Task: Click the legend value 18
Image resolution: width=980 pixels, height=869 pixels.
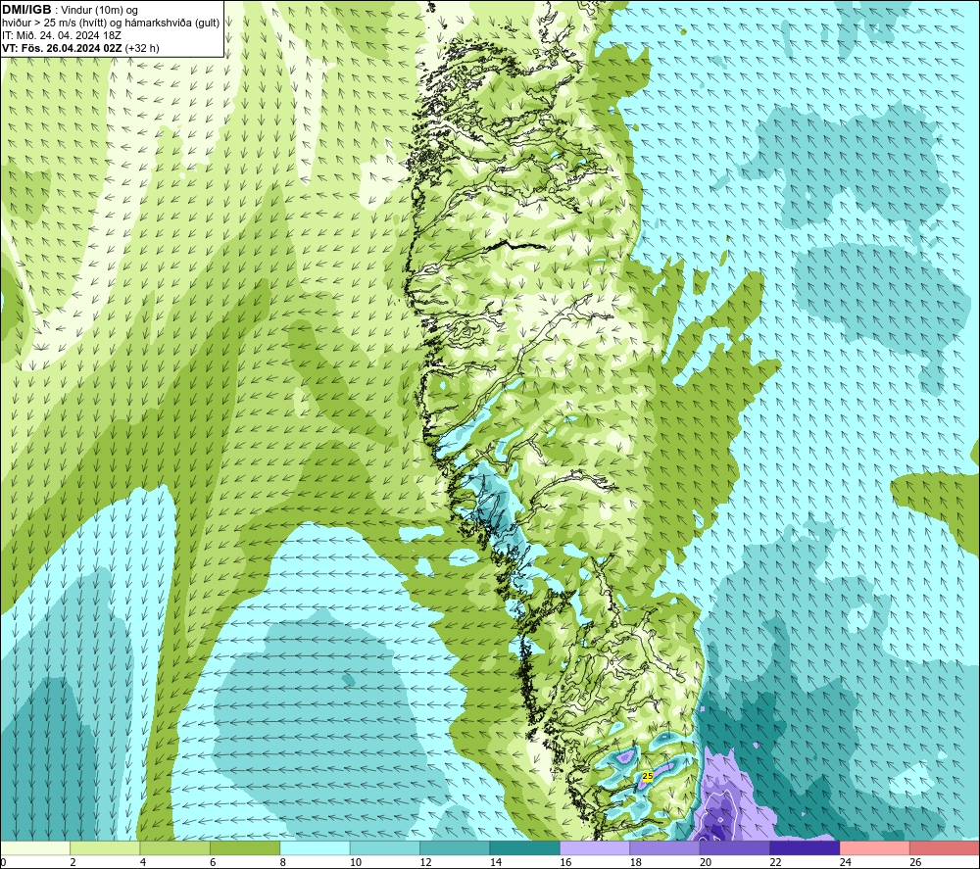Action: (636, 862)
